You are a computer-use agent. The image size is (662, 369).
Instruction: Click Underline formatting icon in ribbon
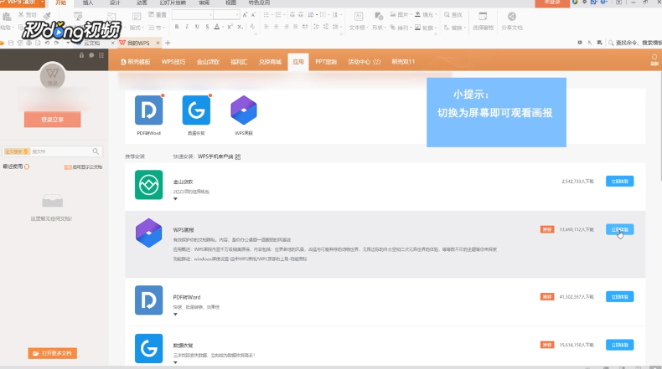tap(197, 27)
